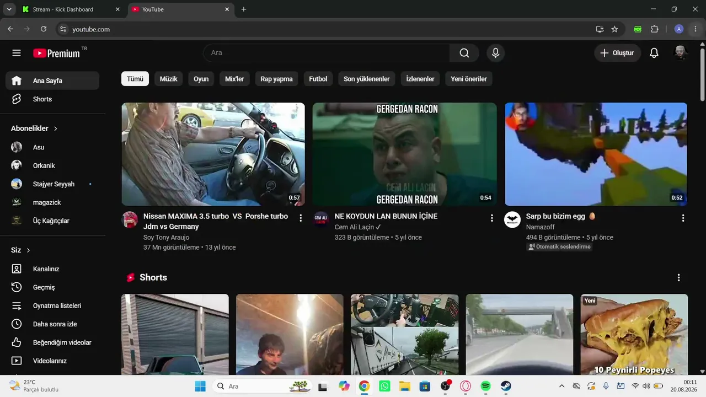This screenshot has height=397, width=706.
Task: Select the Yeni öneriler filter chip
Action: tap(469, 79)
